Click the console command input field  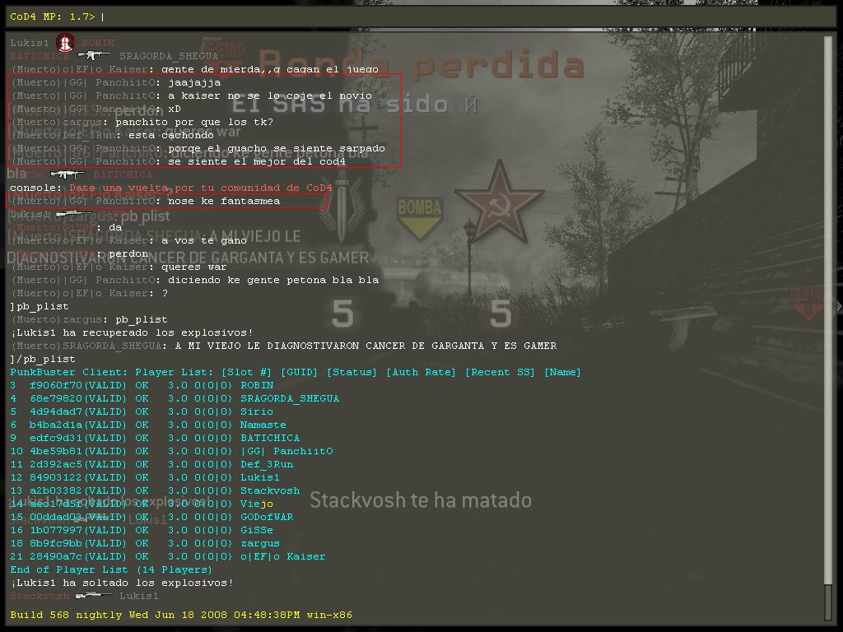click(x=421, y=16)
